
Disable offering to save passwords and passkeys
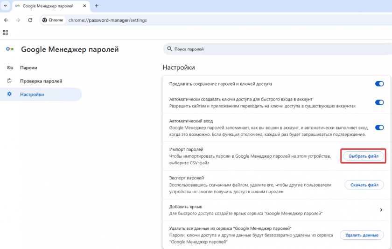point(379,84)
